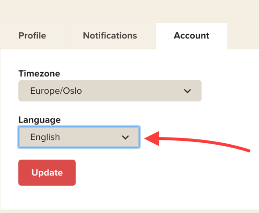
Task: Expand timezone list via its down arrow
Action: point(188,91)
